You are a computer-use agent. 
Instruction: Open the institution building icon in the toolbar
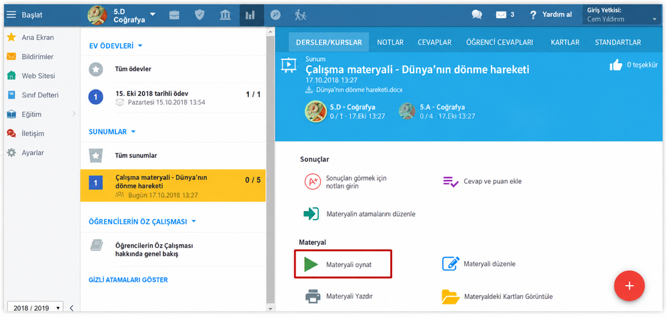point(225,15)
